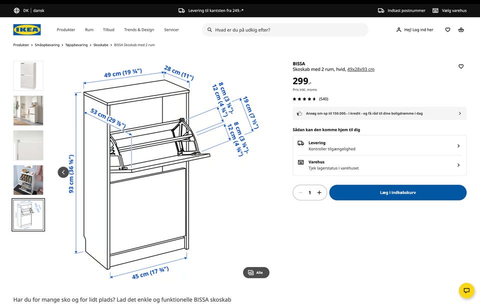Click the search magnifier icon
Screen dimensions: 480x304
point(209,29)
